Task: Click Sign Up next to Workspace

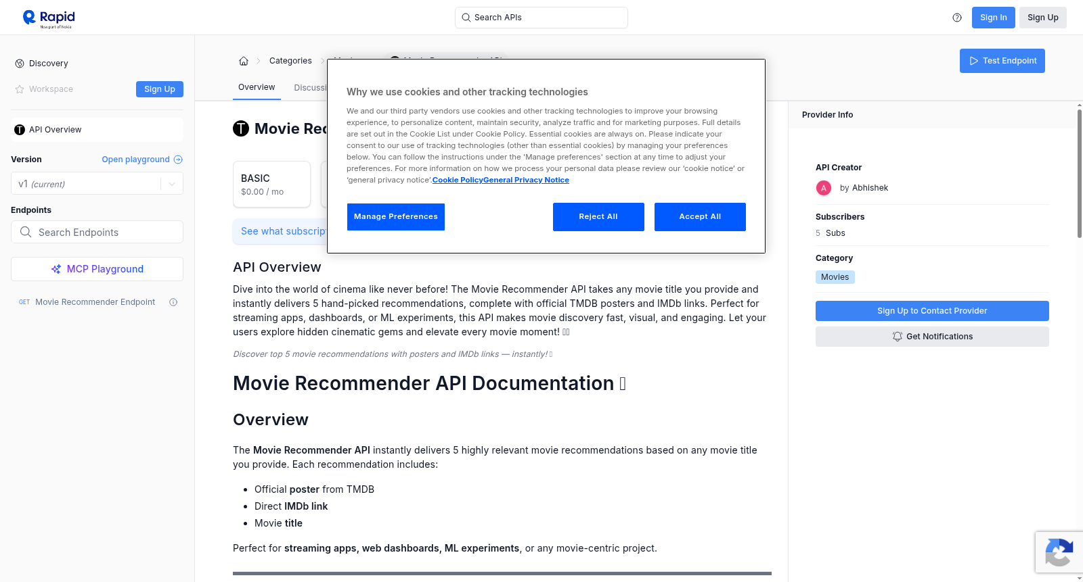Action: (160, 89)
